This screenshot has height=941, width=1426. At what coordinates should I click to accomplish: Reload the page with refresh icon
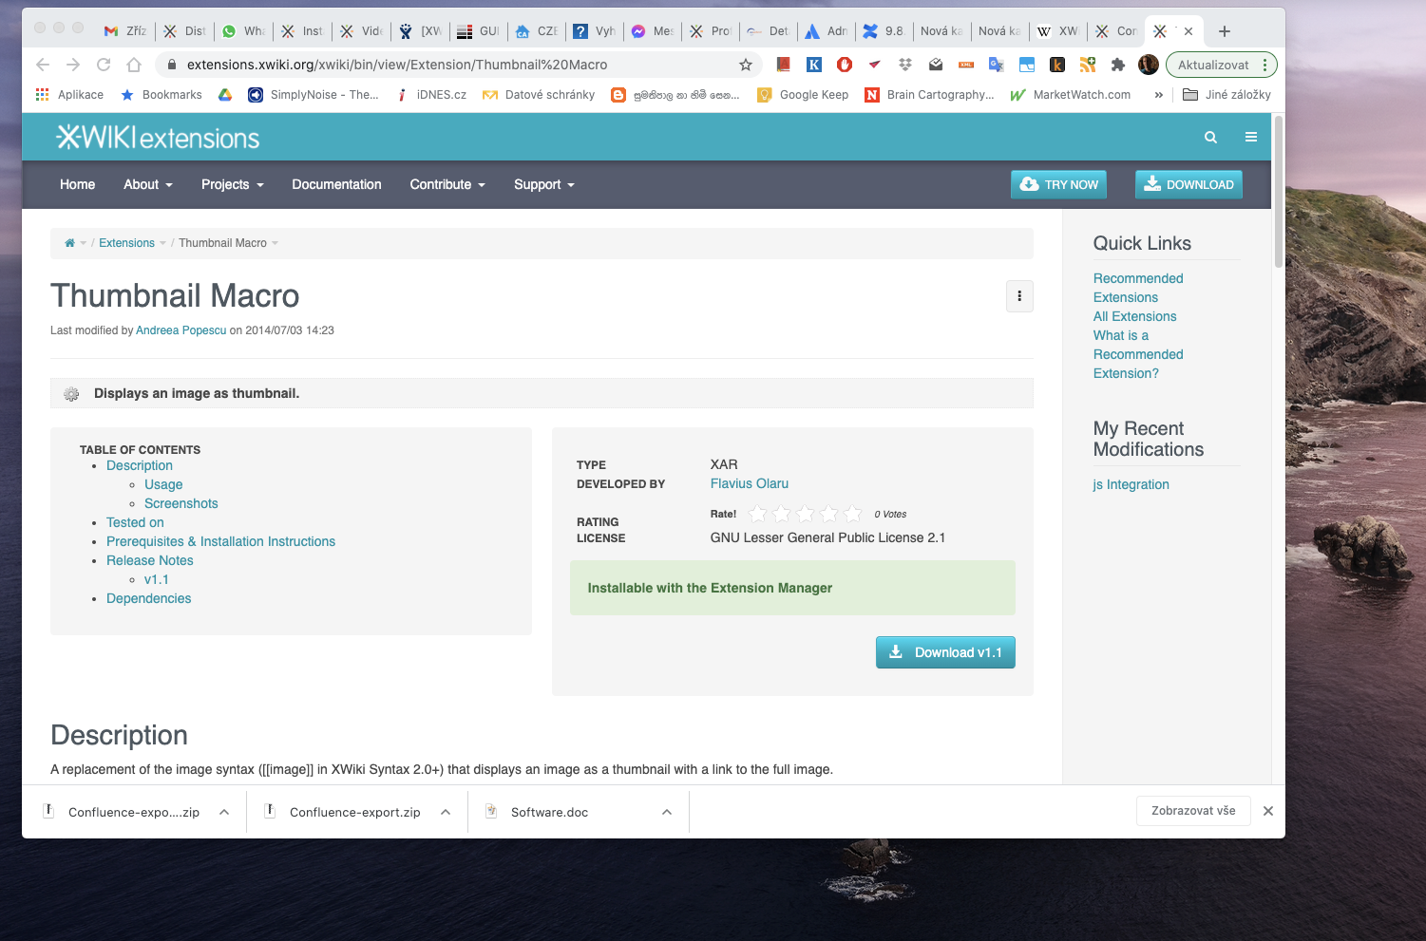point(104,65)
